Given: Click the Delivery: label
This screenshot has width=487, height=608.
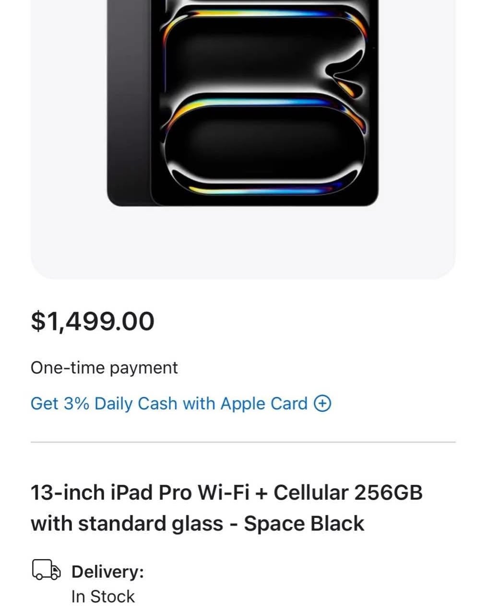Looking at the screenshot, I should pos(107,572).
